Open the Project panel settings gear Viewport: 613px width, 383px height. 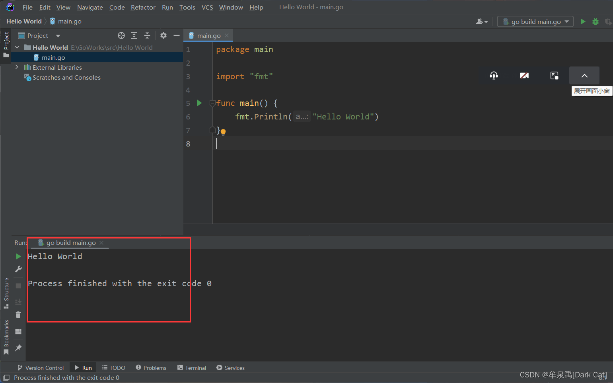coord(163,35)
